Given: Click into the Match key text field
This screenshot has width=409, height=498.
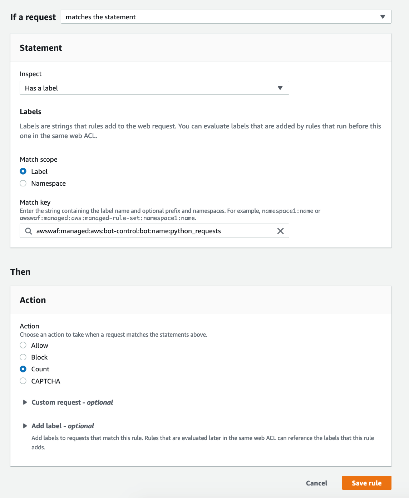Looking at the screenshot, I should (x=154, y=231).
